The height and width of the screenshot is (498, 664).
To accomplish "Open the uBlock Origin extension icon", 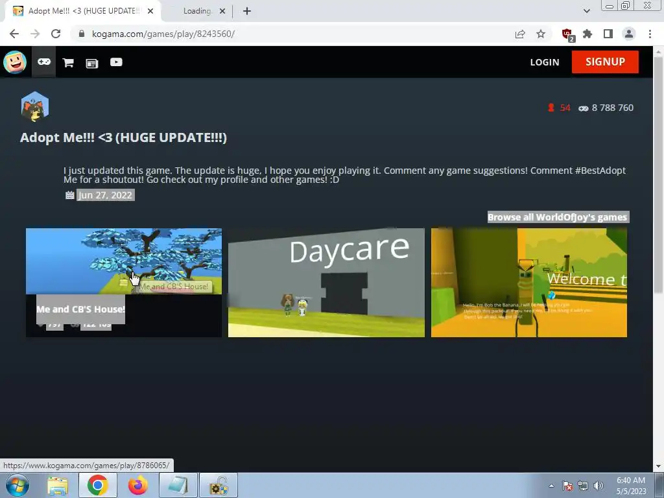I will point(567,34).
